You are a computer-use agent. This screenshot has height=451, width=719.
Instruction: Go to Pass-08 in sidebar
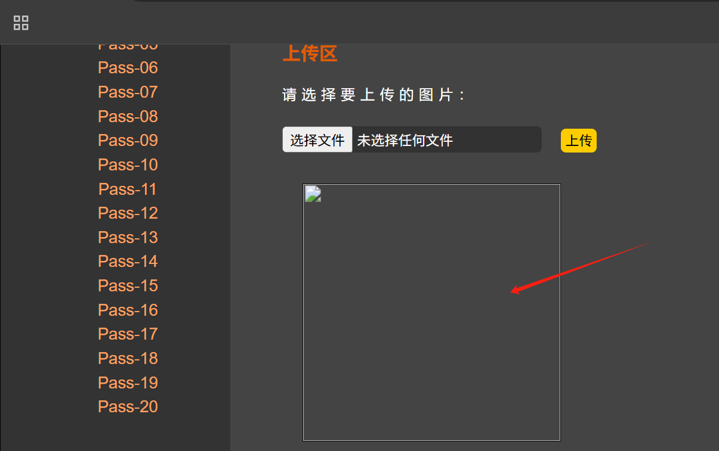[128, 116]
